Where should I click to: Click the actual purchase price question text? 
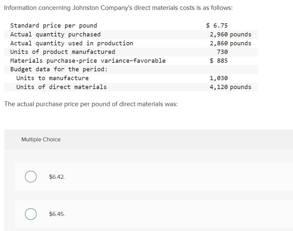click(91, 104)
